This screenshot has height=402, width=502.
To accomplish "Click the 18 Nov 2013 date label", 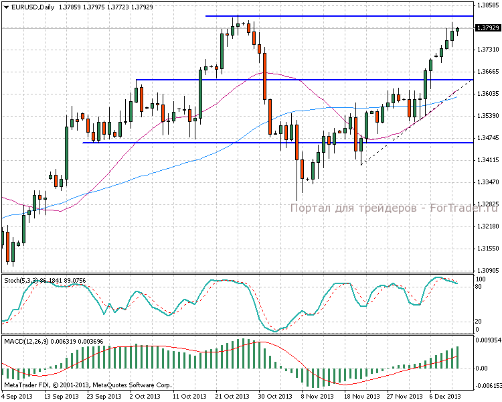I will tap(358, 396).
